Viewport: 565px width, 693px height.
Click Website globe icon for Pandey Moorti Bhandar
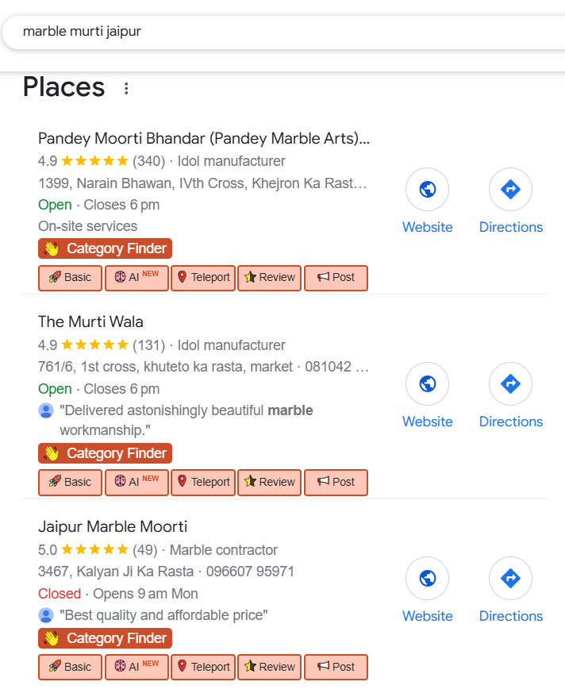(x=427, y=190)
